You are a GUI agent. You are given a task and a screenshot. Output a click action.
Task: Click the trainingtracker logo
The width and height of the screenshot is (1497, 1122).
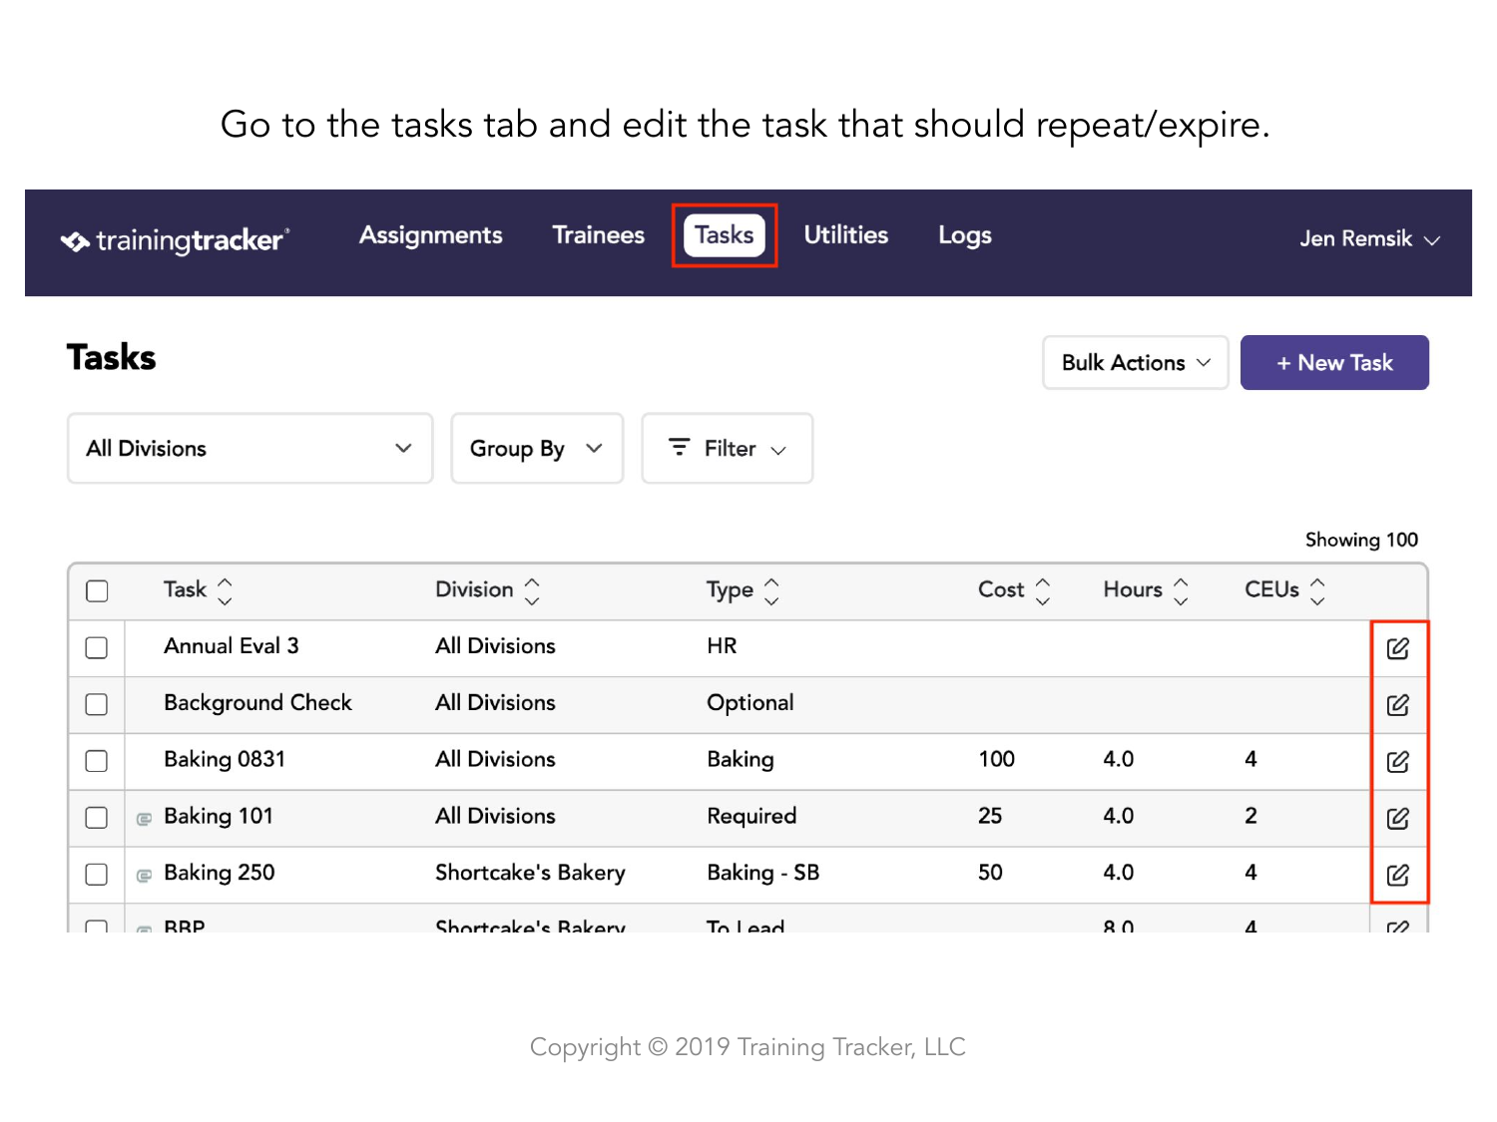point(175,240)
